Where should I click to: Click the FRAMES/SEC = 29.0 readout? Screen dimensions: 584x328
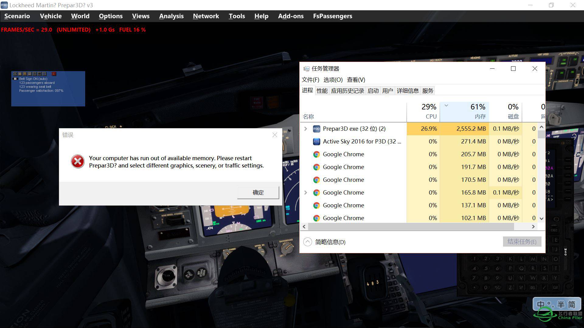(26, 30)
